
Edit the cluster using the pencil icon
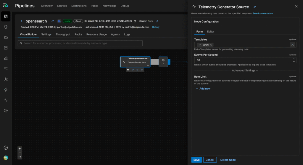[x=157, y=21]
